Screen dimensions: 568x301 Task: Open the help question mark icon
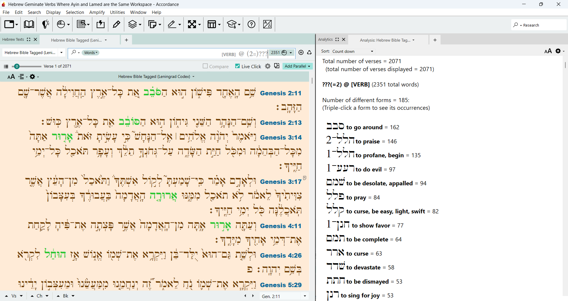tap(251, 24)
